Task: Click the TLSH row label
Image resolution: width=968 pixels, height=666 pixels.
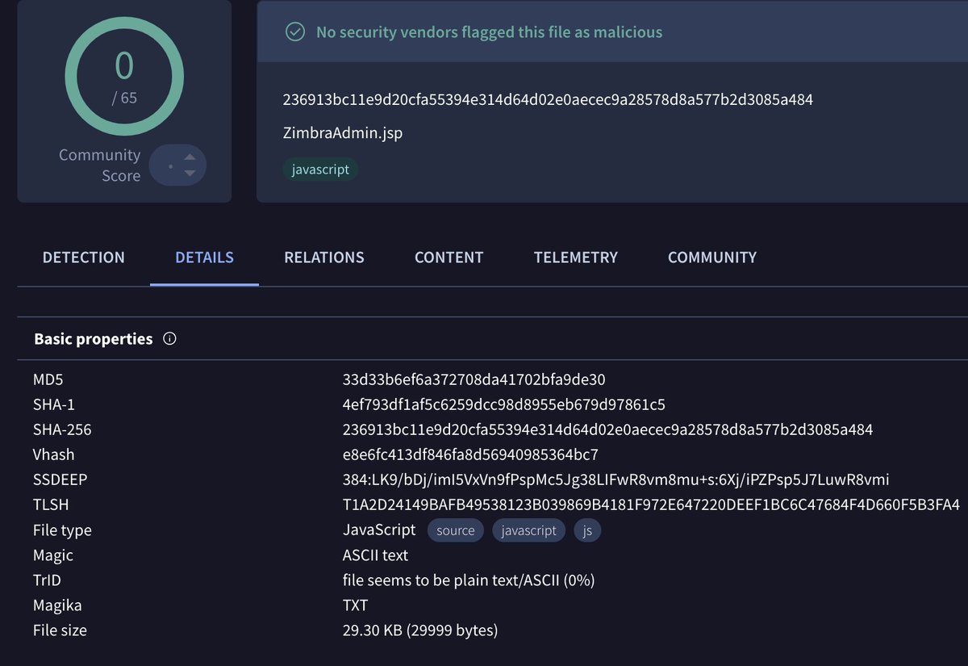Action: click(x=51, y=505)
